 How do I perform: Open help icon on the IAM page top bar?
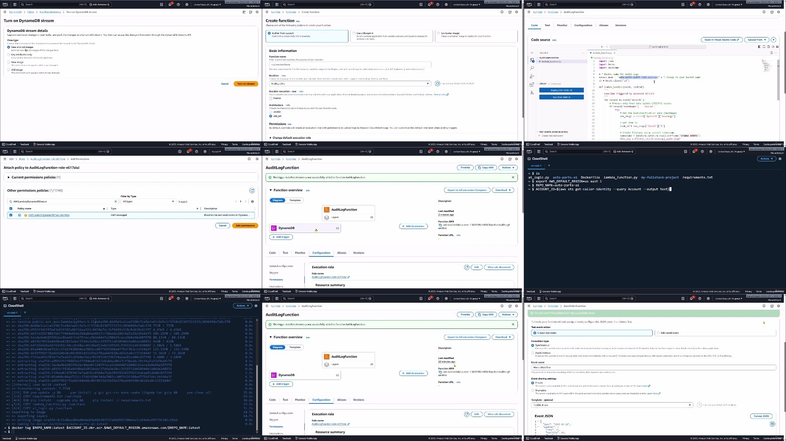click(x=196, y=151)
